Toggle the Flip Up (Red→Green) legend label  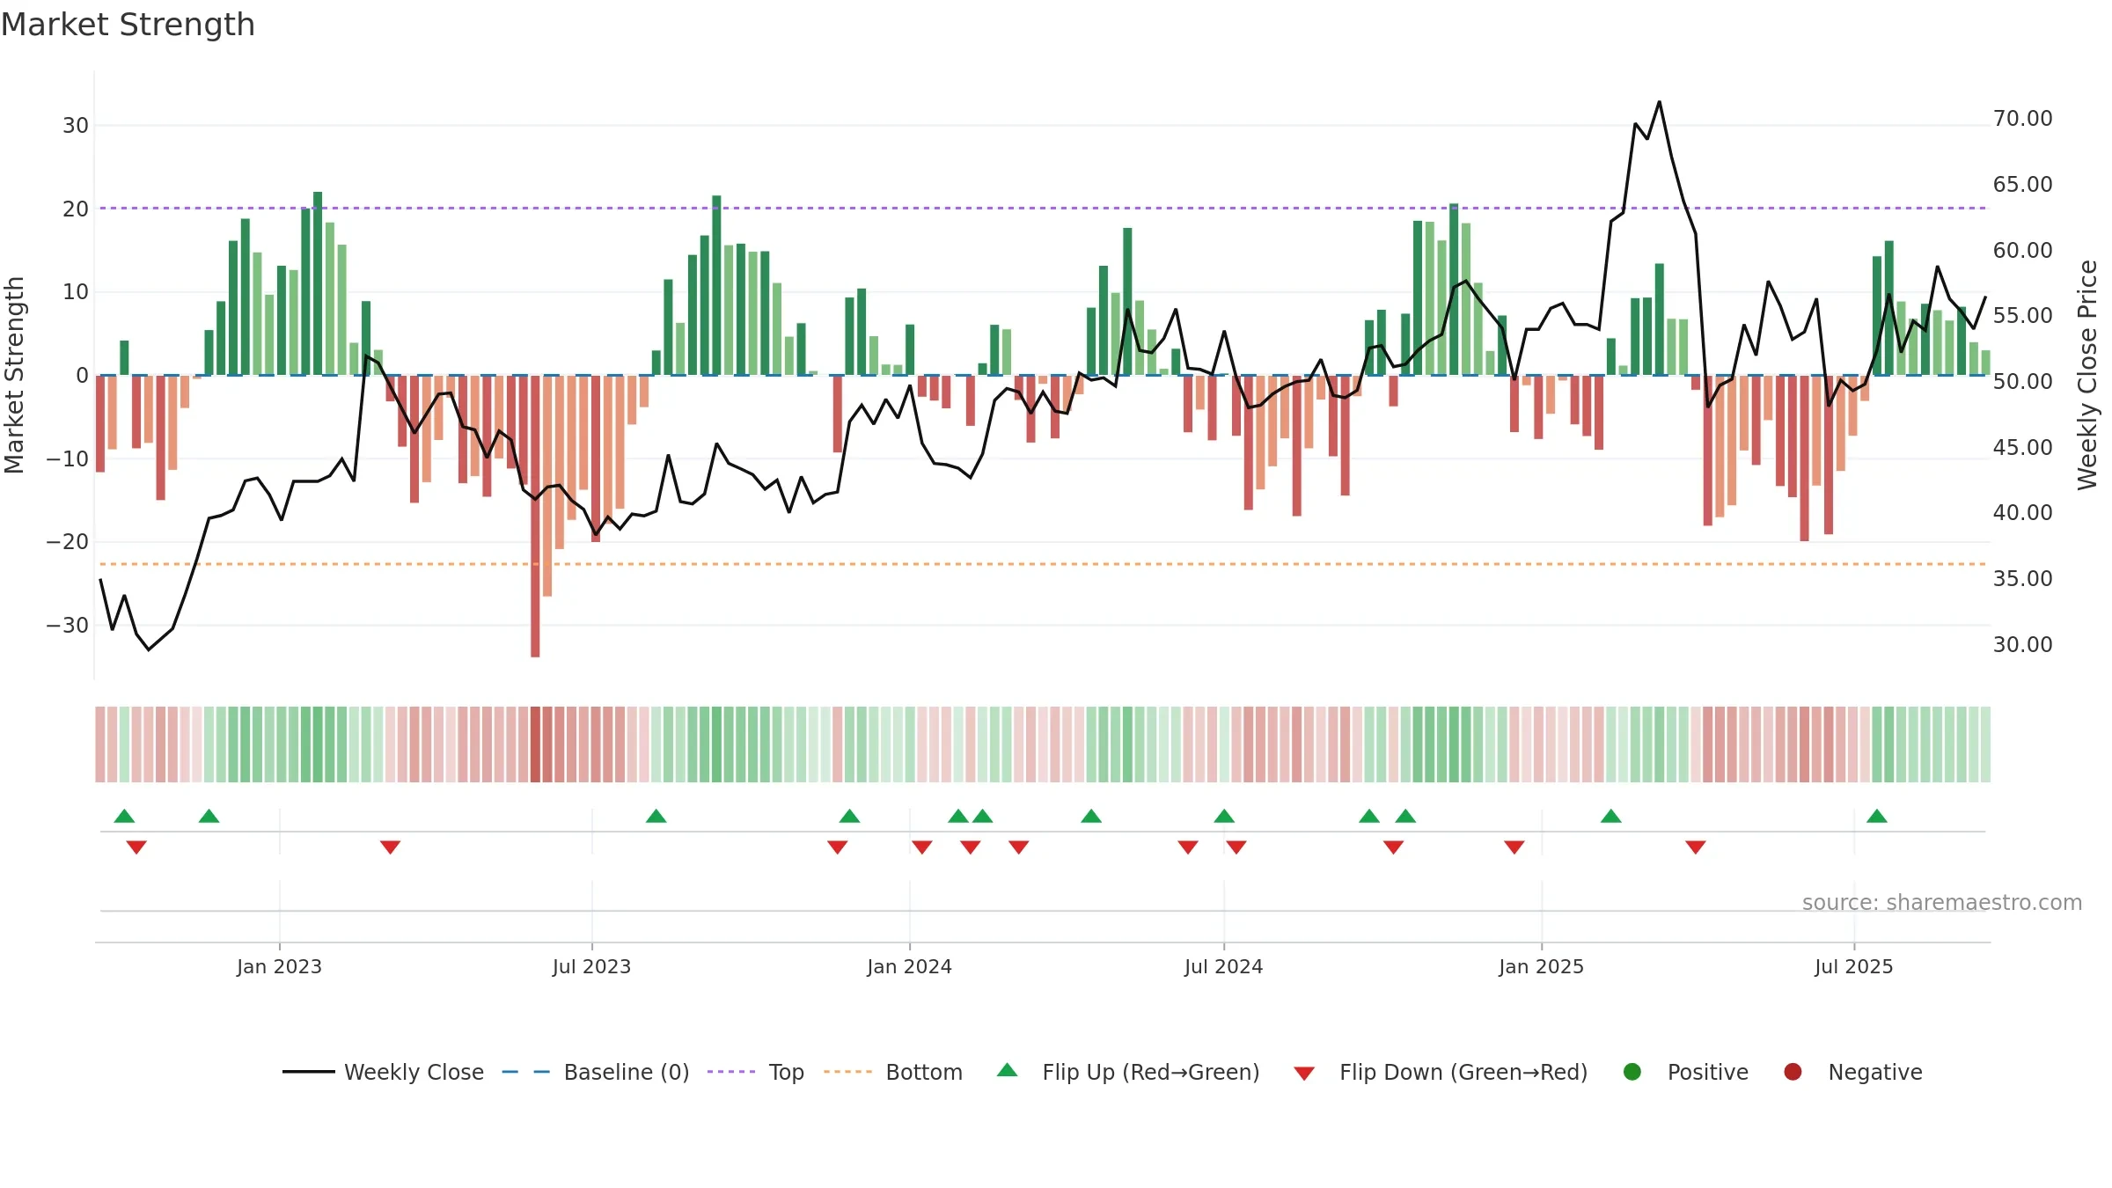(1151, 1072)
